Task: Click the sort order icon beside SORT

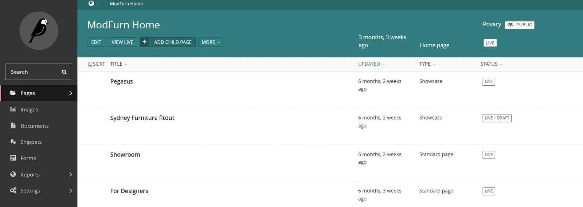Action: (x=90, y=64)
